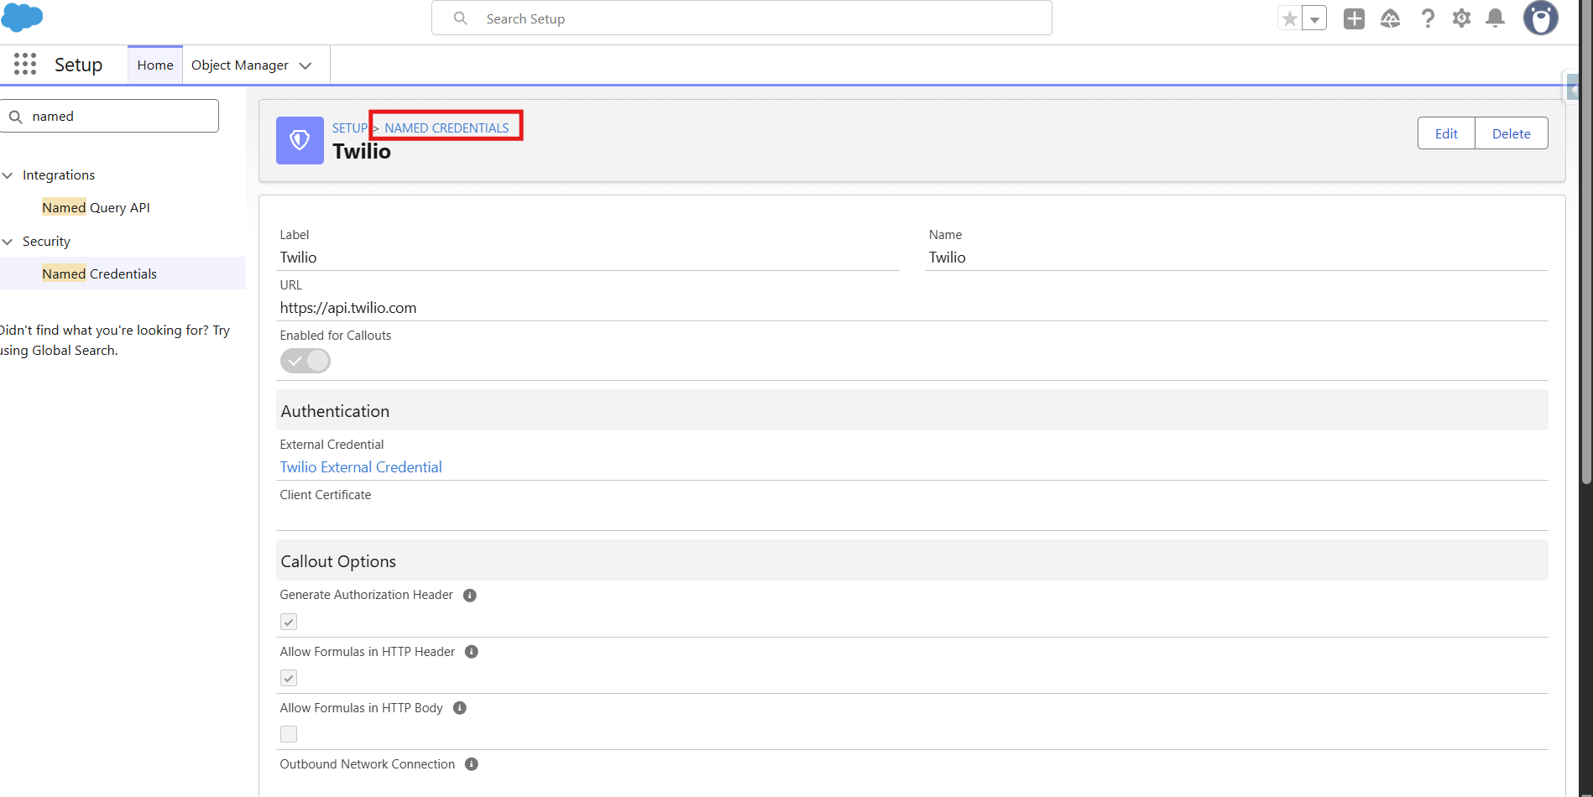1593x797 pixels.
Task: Toggle Generate Authorization Header checkbox
Action: (x=289, y=622)
